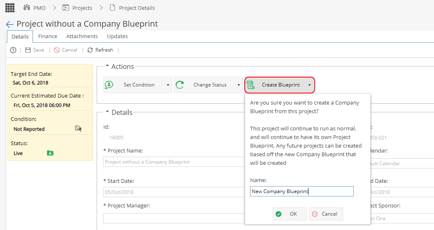434x230 pixels.
Task: Click the Set Condition speech bubble icon
Action: [x=109, y=85]
